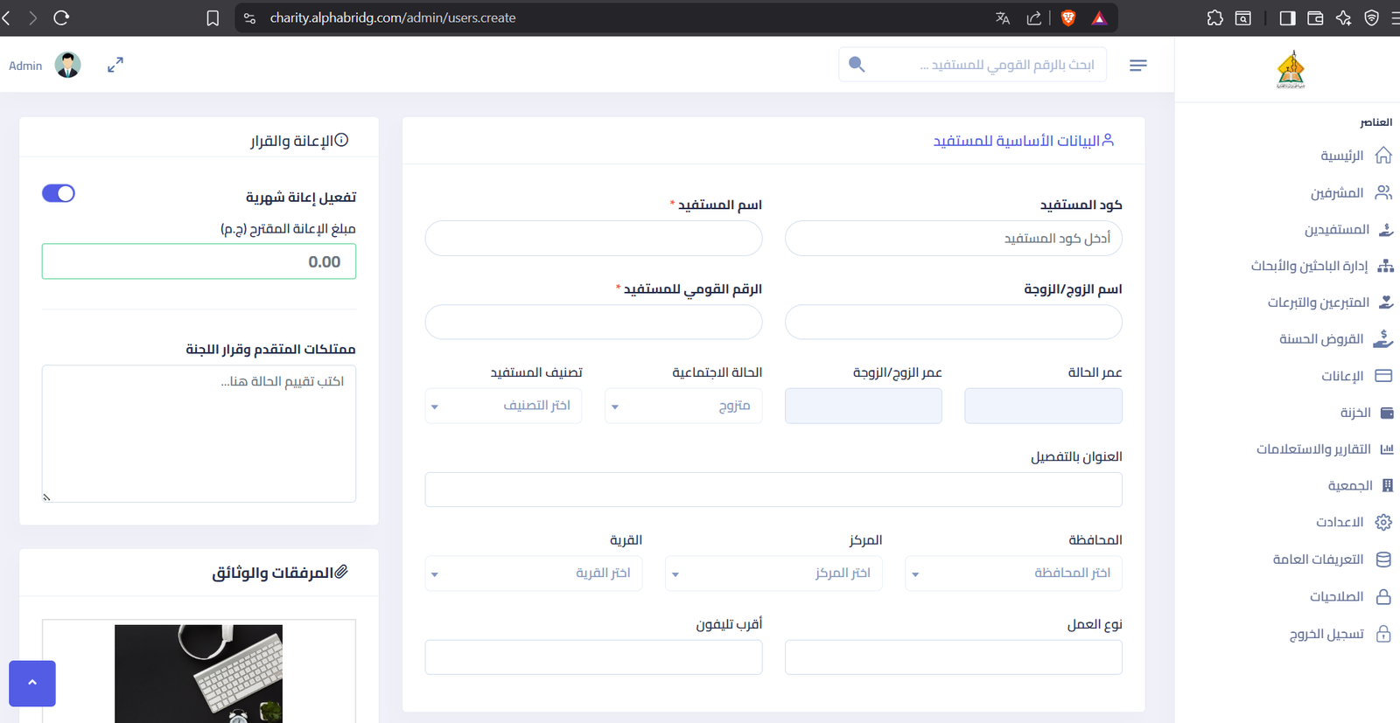Viewport: 1400px width, 723px height.
Task: Click the search magnifier icon
Action: coord(857,65)
